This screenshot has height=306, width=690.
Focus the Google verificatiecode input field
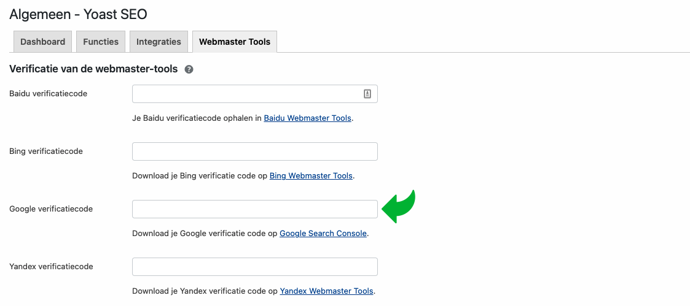[255, 209]
